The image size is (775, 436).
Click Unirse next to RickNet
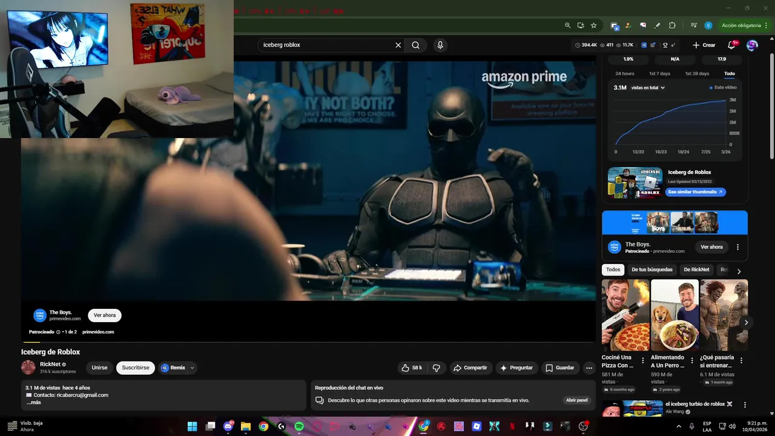[x=99, y=368]
